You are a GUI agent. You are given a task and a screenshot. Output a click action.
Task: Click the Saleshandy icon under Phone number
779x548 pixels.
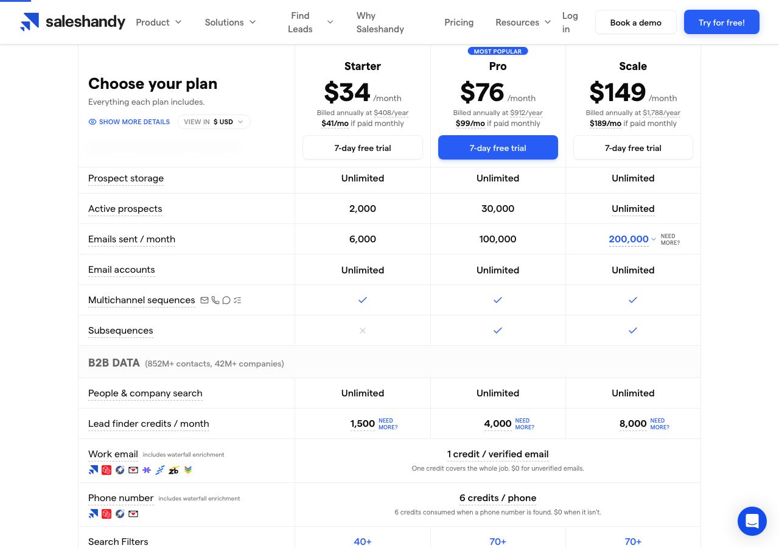[93, 514]
